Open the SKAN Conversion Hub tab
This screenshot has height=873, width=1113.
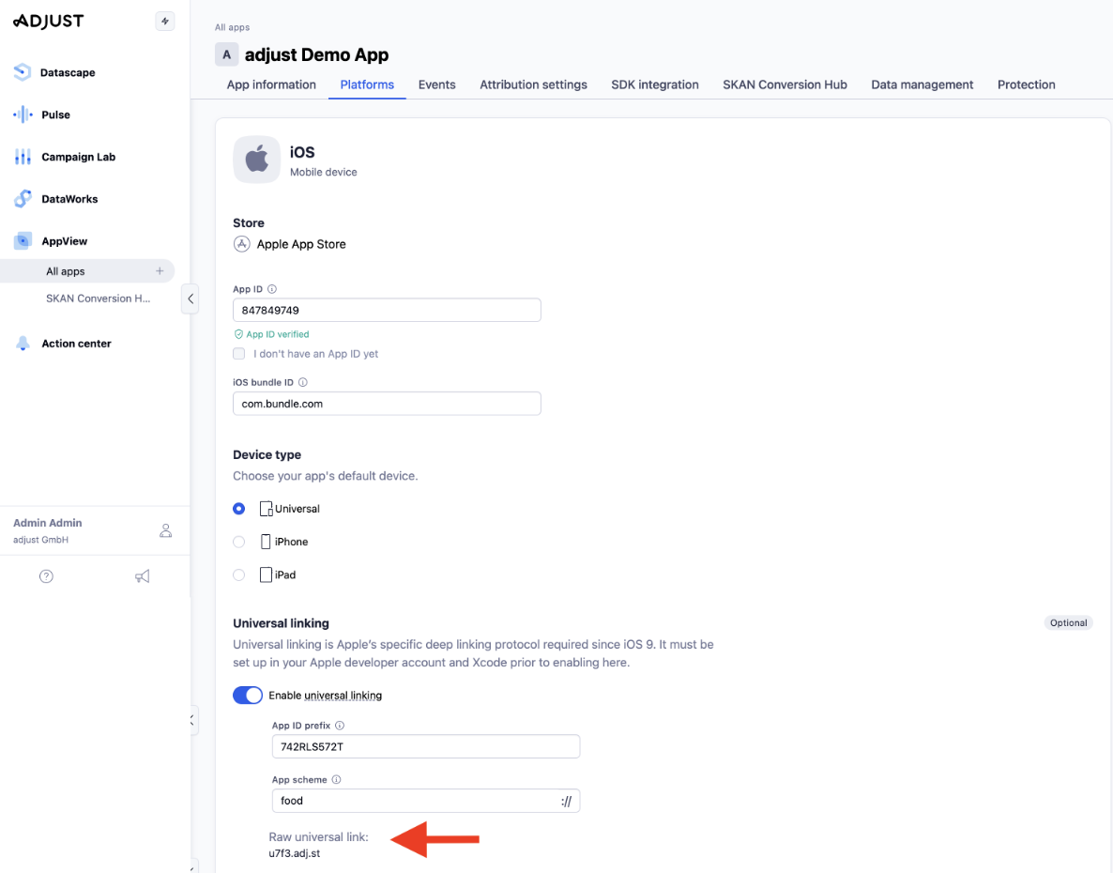pos(785,84)
